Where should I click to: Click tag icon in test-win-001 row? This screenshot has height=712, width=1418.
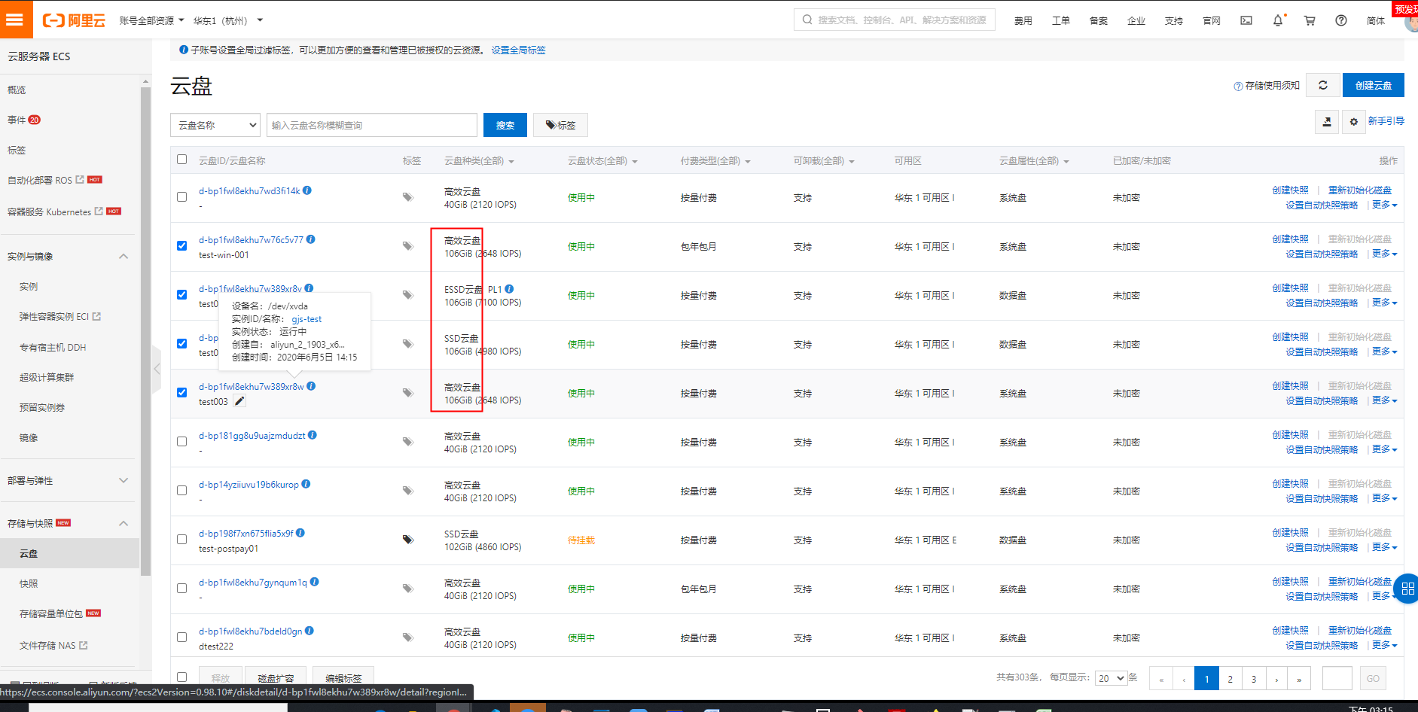[407, 246]
